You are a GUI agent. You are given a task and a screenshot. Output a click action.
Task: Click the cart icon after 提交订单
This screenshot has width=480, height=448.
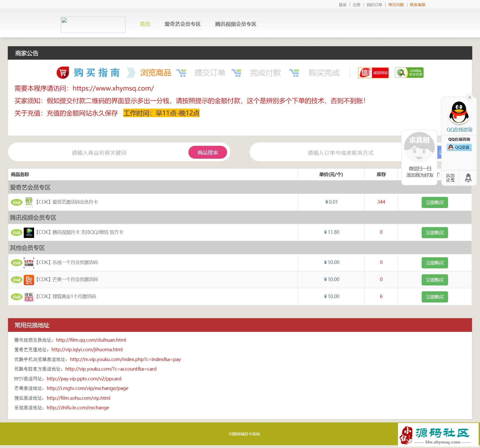click(236, 73)
